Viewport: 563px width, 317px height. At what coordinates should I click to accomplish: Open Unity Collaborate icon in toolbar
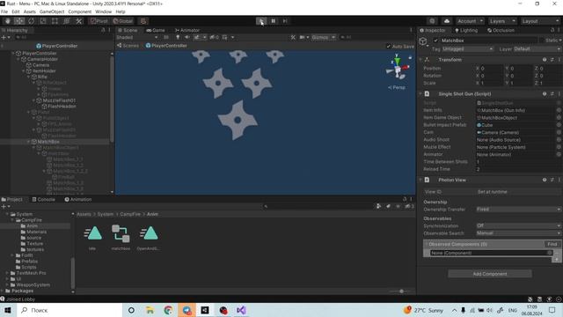[x=432, y=21]
